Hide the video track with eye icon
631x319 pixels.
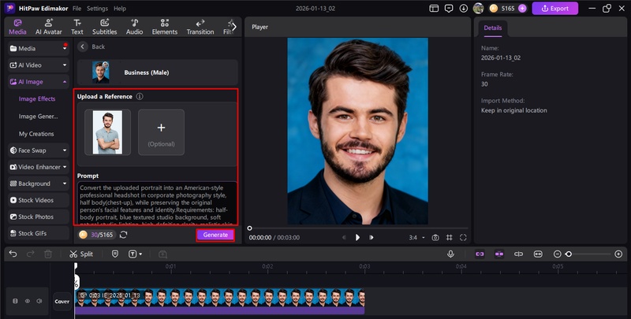28,301
